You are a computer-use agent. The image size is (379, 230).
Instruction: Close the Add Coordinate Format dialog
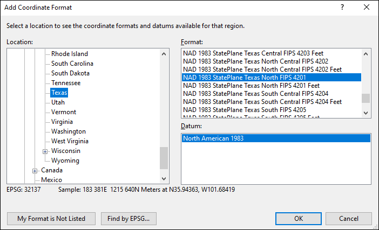pyautogui.click(x=367, y=7)
